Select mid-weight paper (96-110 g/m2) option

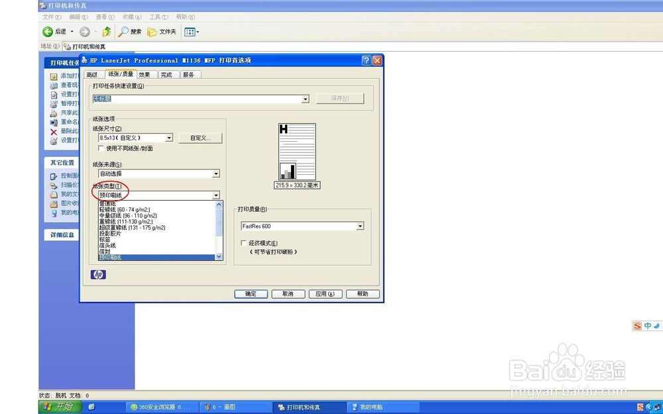click(x=157, y=215)
